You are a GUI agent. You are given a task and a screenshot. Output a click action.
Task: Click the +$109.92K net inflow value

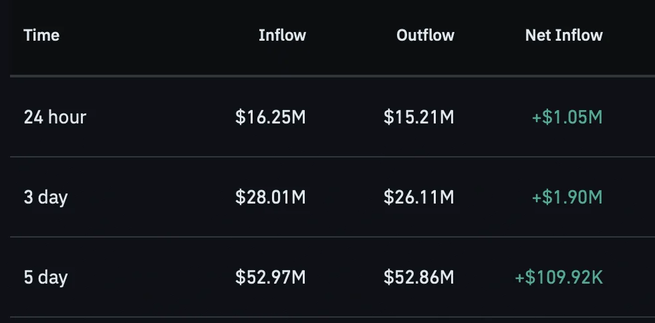559,278
